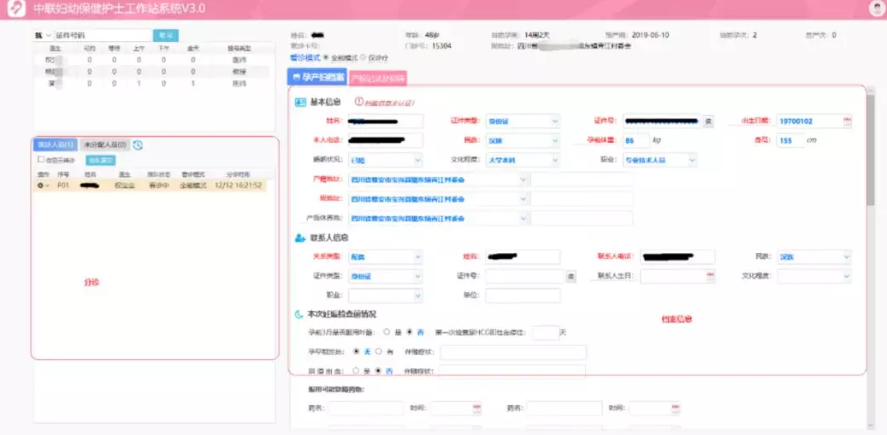
Task: Select 全能模式 radio for 看诊模式
Action: tap(326, 57)
